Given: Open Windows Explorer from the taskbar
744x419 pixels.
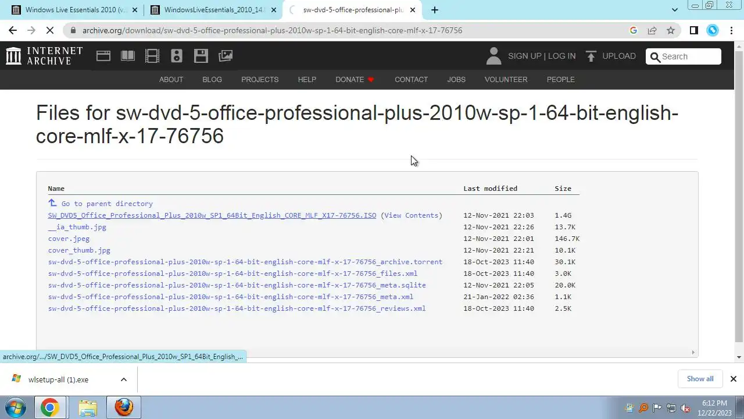Looking at the screenshot, I should pos(87,407).
